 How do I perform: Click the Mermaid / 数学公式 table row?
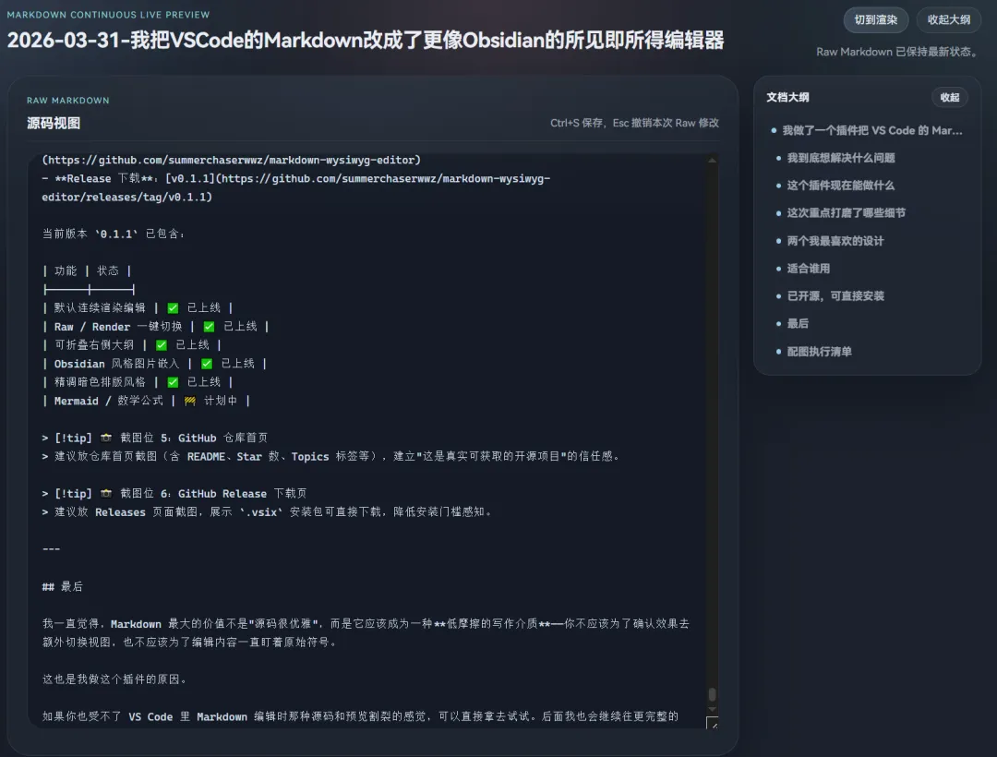(146, 401)
